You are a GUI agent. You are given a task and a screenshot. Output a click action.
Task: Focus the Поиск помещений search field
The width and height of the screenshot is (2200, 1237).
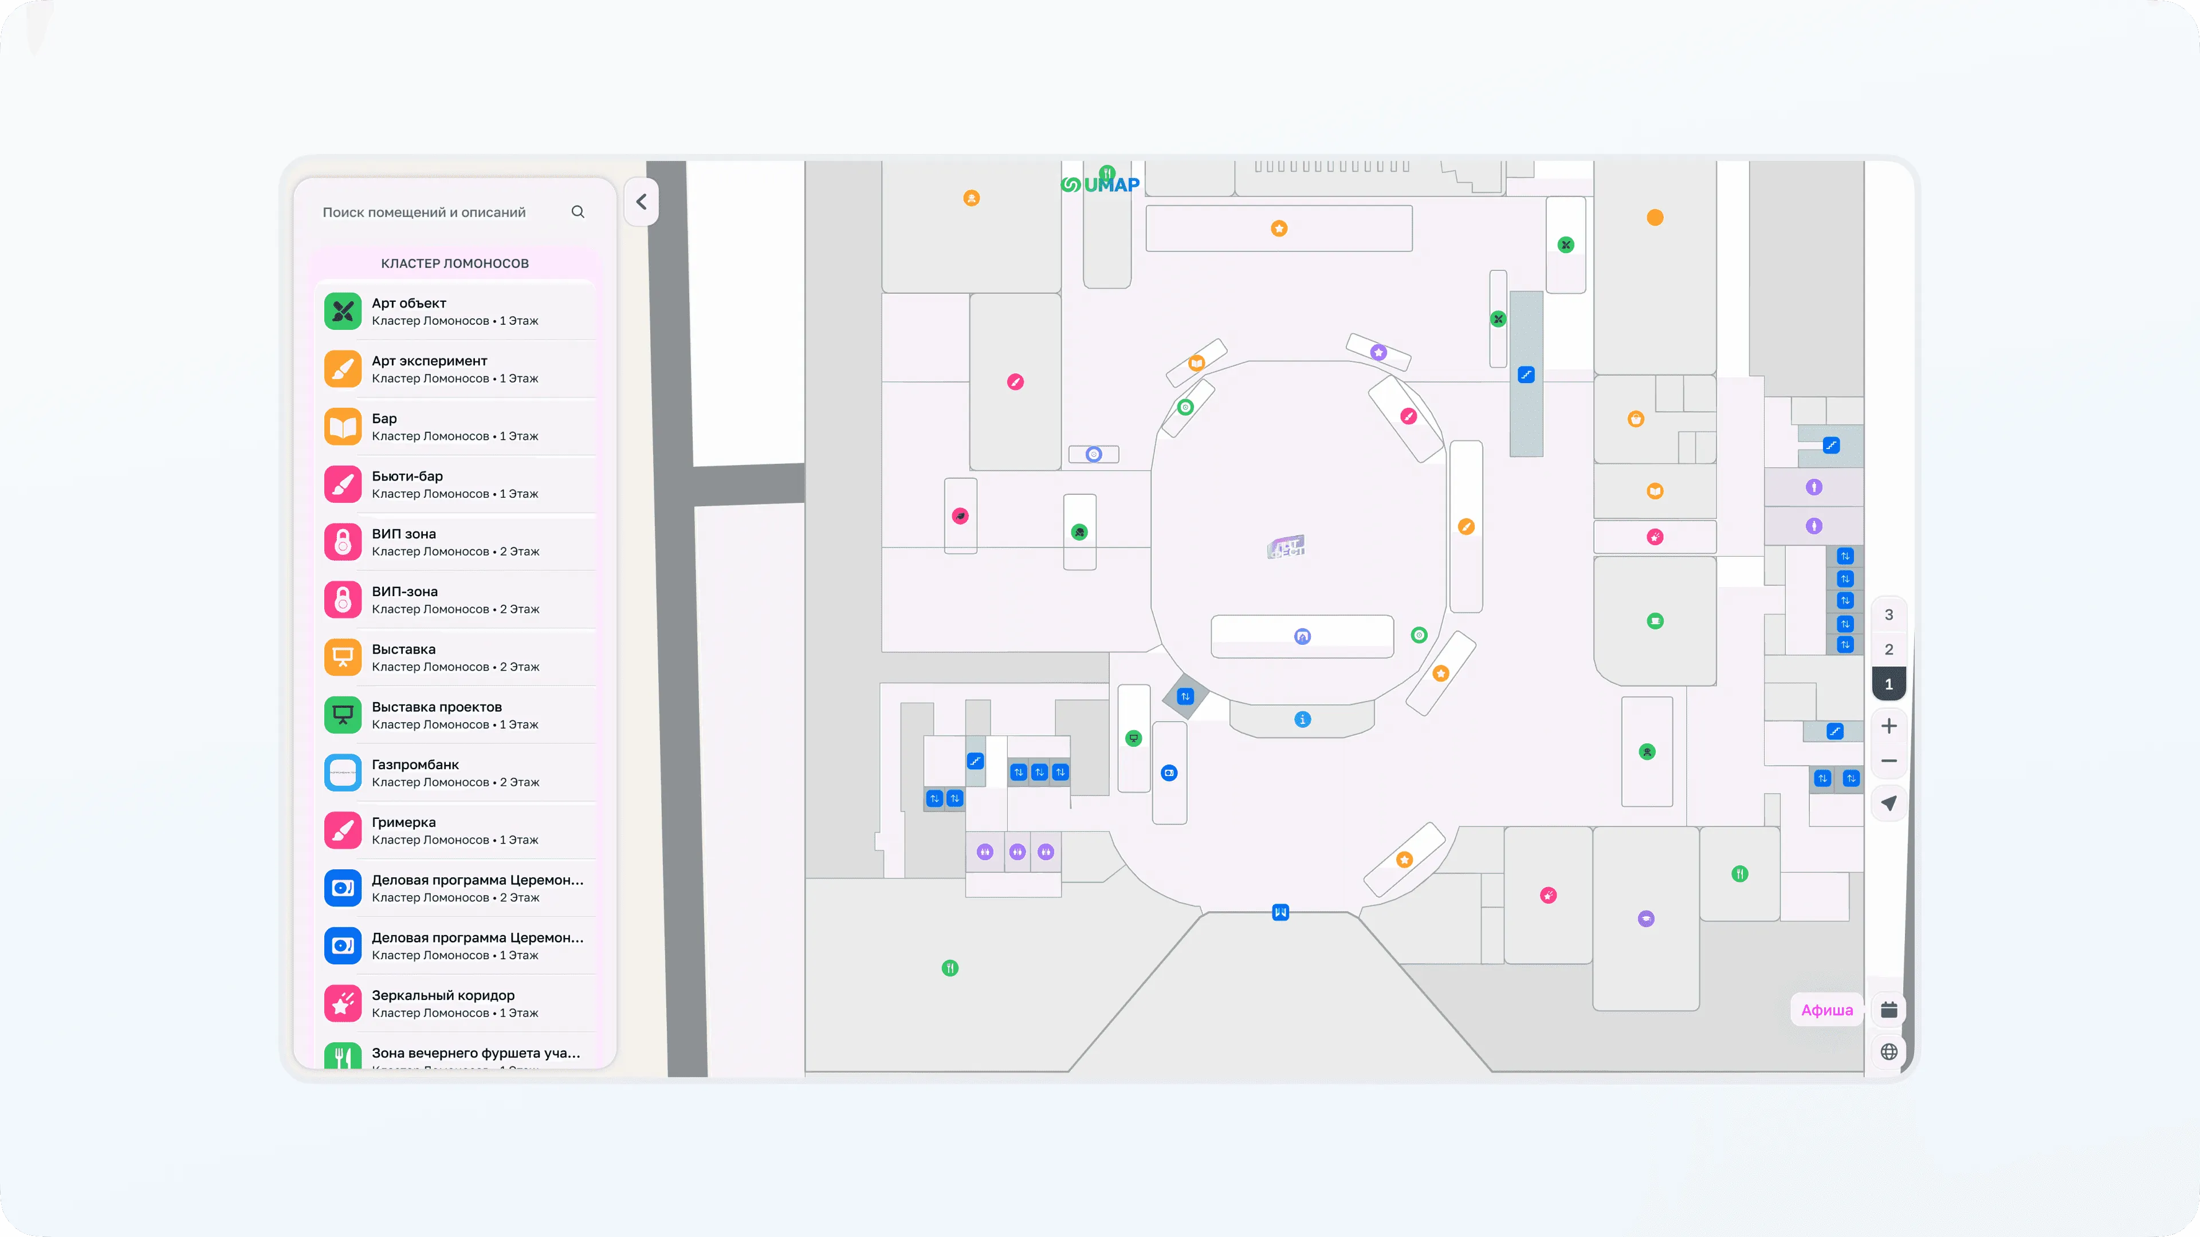[x=454, y=212]
